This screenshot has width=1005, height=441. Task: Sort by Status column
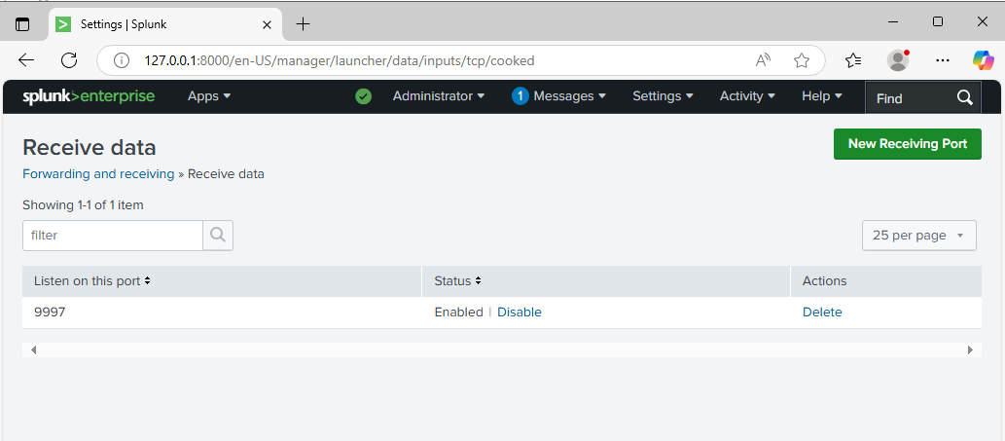(x=457, y=280)
